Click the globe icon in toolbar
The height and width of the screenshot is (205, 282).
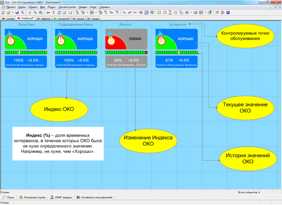point(210,12)
